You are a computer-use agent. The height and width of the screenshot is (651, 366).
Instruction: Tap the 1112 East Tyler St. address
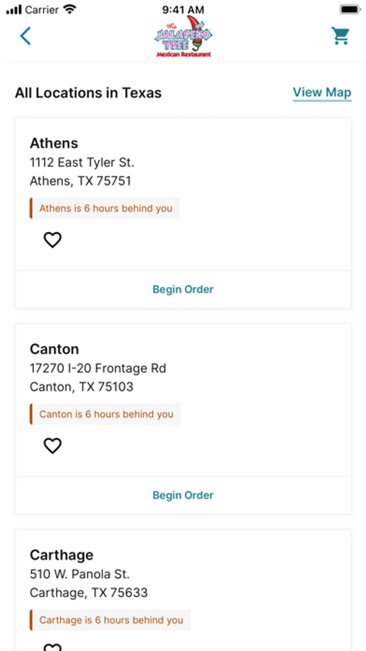click(x=82, y=163)
